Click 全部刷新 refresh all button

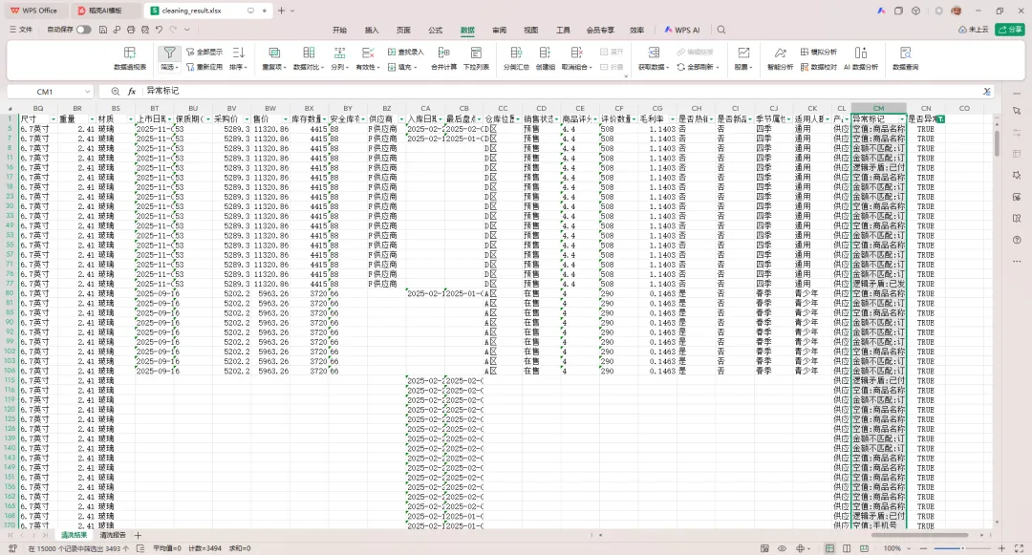pyautogui.click(x=698, y=67)
